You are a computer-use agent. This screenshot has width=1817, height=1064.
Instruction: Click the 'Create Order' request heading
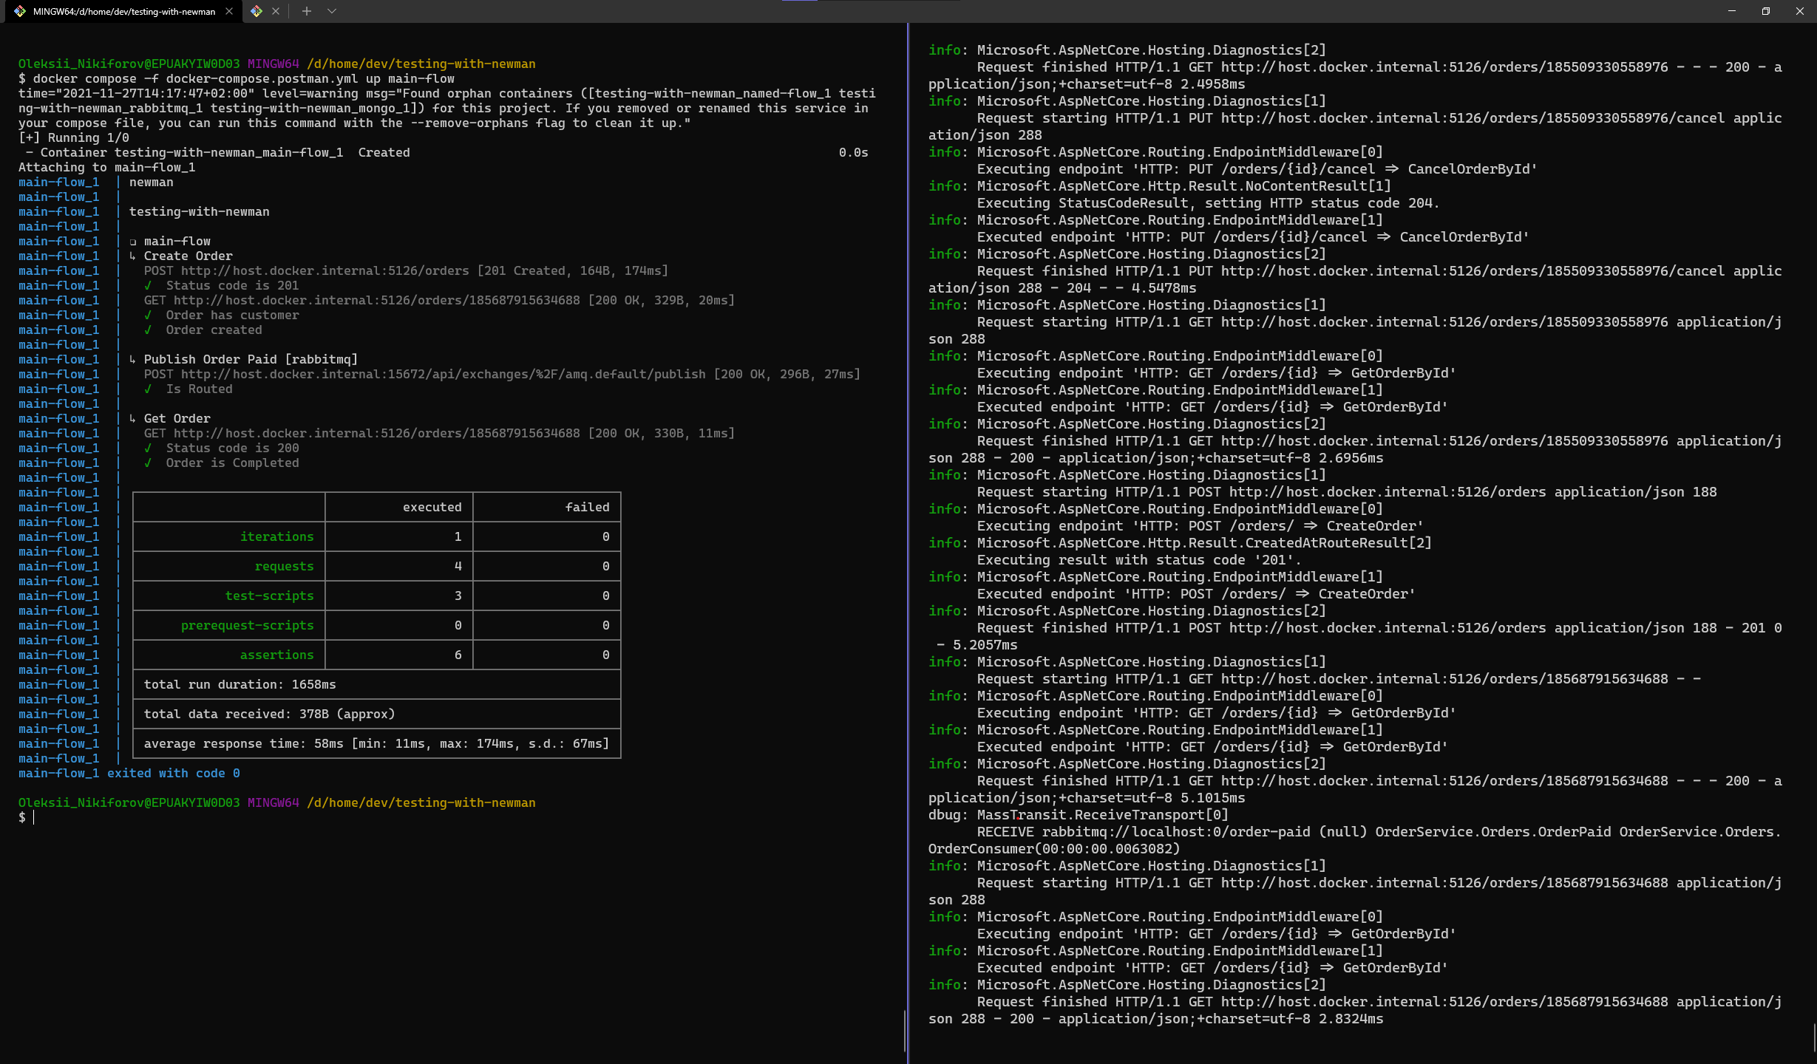pyautogui.click(x=188, y=256)
